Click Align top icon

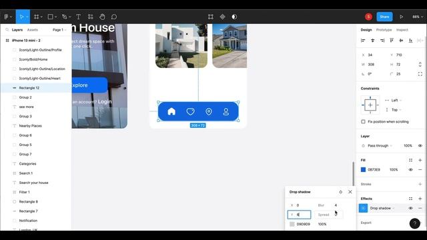coord(392,41)
